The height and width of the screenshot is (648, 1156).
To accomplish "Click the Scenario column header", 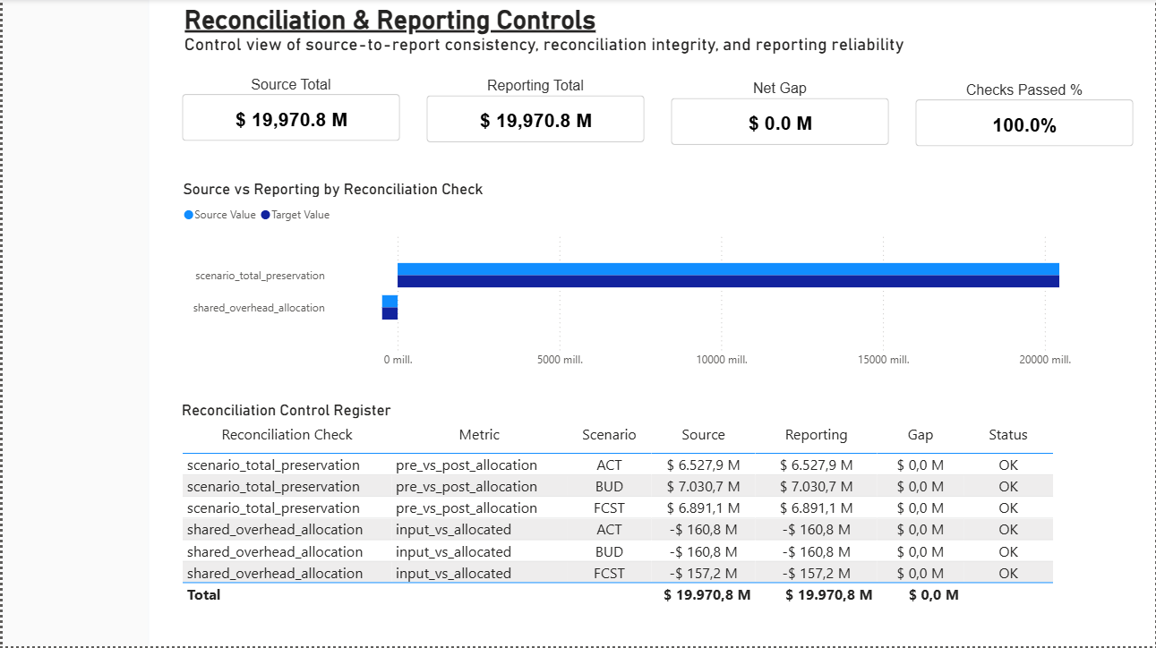I will (609, 434).
